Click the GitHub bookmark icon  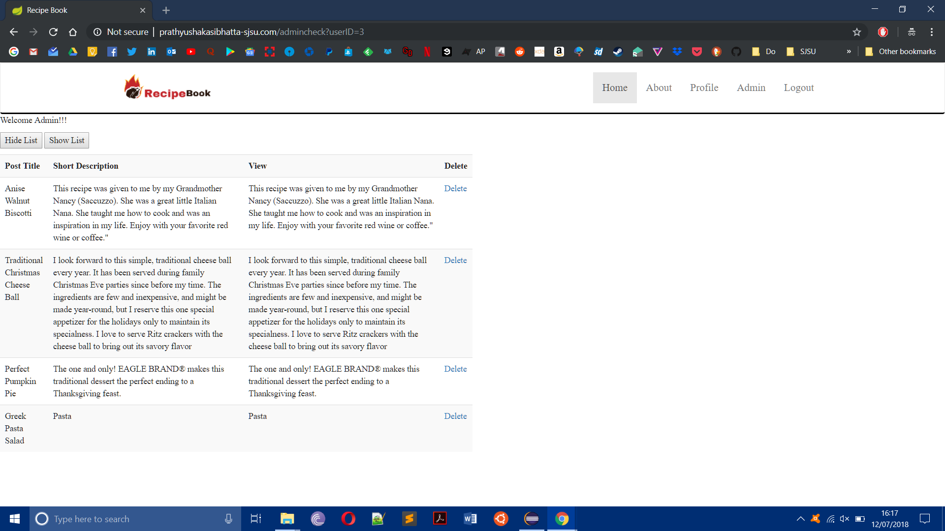(736, 52)
